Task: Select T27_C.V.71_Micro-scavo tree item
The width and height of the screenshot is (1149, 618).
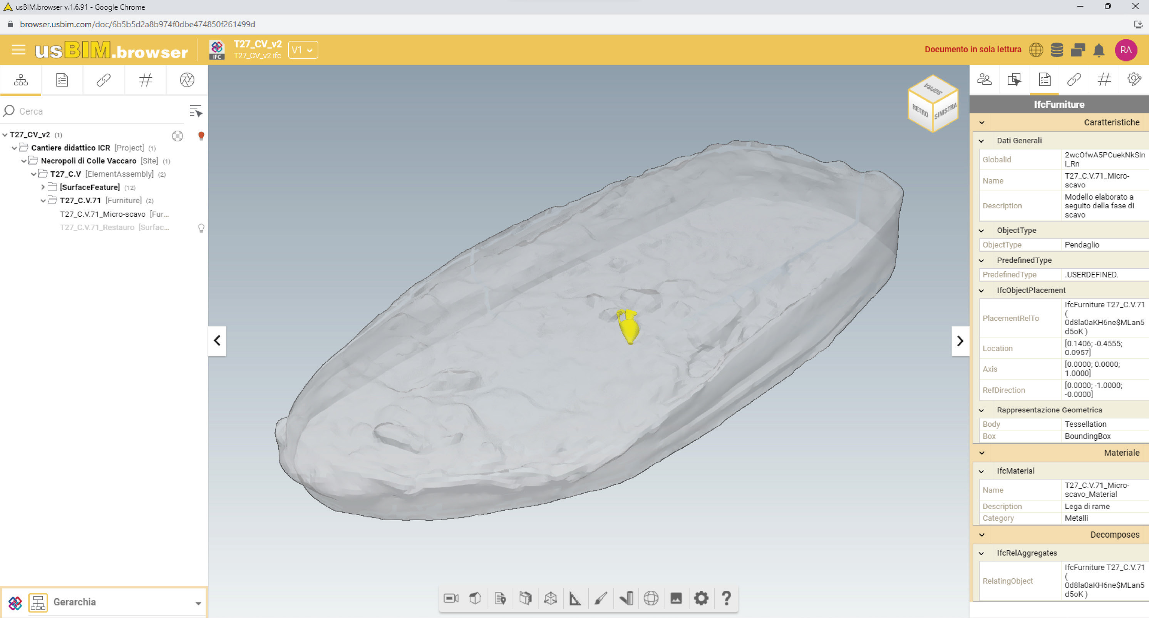Action: pyautogui.click(x=102, y=214)
